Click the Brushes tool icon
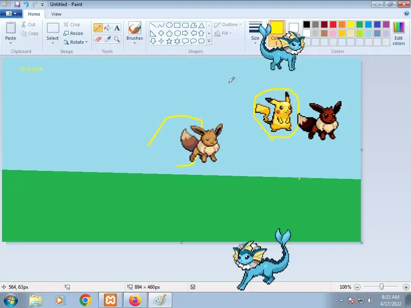The width and height of the screenshot is (411, 308). click(x=135, y=28)
